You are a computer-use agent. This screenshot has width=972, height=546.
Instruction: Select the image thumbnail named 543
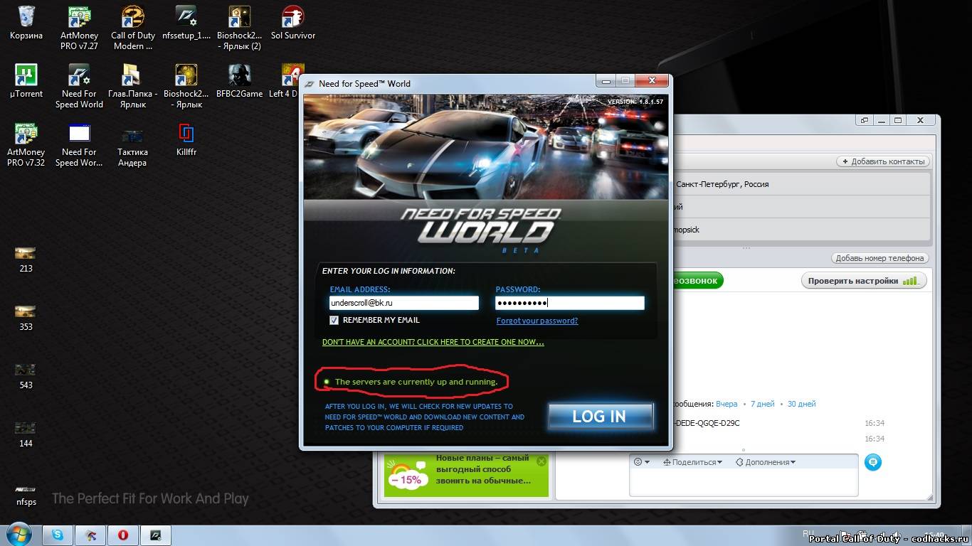pyautogui.click(x=26, y=376)
